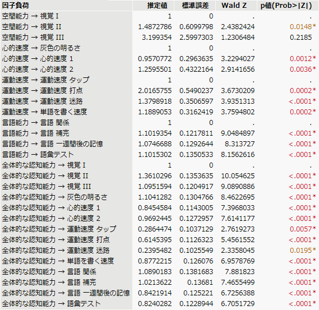Screen dimensions: 319x310
Task: Select row 全体的な認知能力 → 言語 一週間後の記憶
Action: click(x=159, y=293)
